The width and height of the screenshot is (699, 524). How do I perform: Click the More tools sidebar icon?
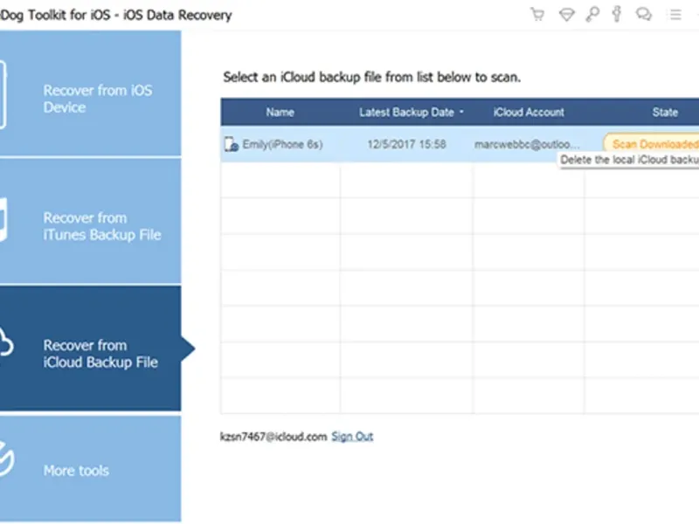5,463
